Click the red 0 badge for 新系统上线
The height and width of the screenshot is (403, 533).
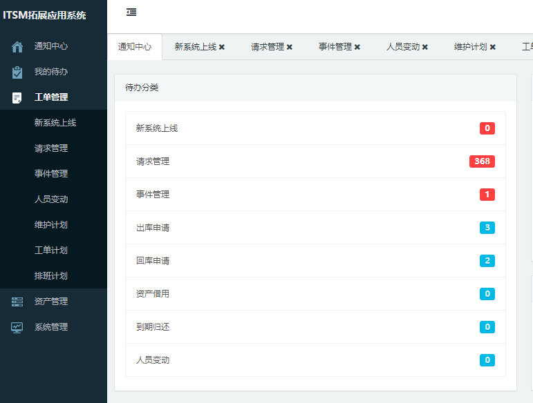(487, 128)
